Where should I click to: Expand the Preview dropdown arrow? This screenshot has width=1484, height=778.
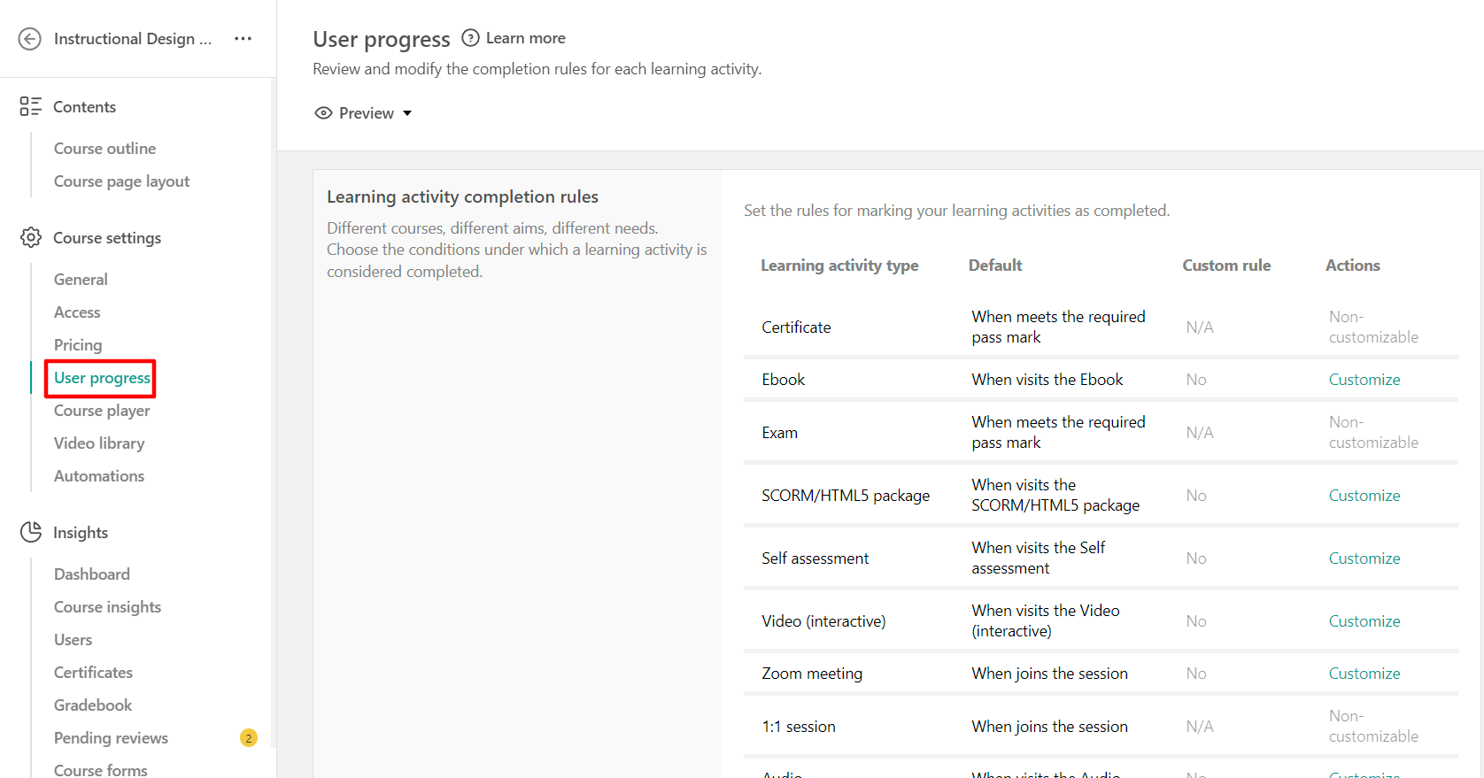pos(407,113)
